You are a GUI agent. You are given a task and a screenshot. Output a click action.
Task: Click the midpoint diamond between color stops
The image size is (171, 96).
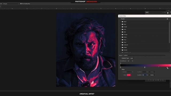[x=159, y=67]
